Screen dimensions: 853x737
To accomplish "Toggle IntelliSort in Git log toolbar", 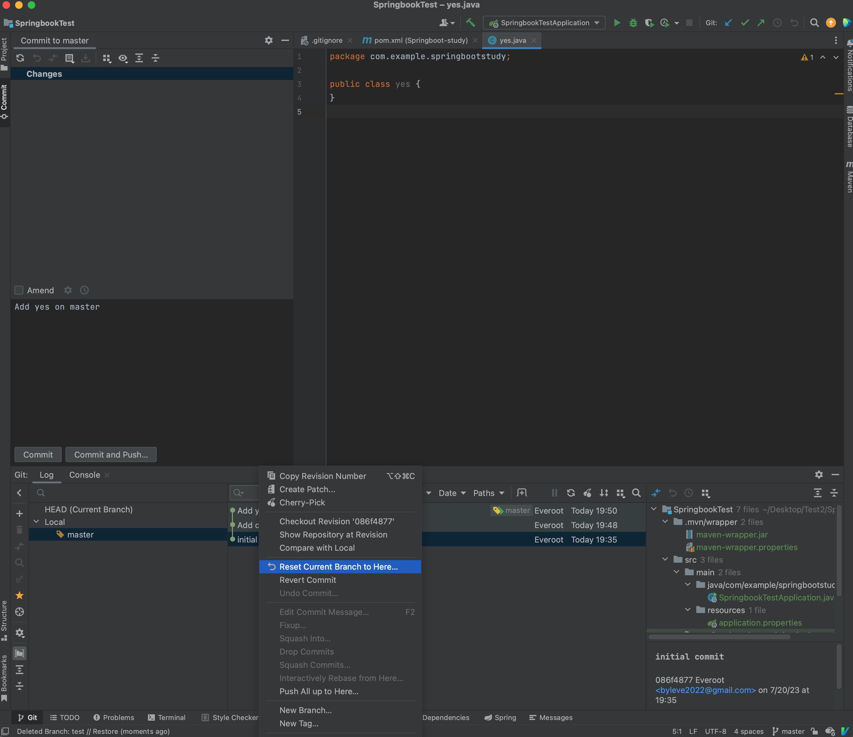I will click(x=604, y=492).
